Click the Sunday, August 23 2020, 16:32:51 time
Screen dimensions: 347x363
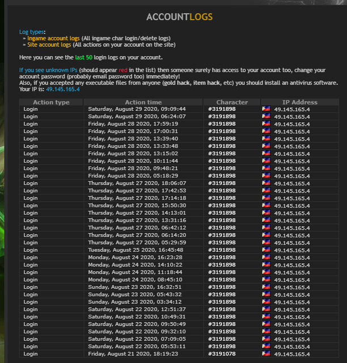click(x=134, y=287)
